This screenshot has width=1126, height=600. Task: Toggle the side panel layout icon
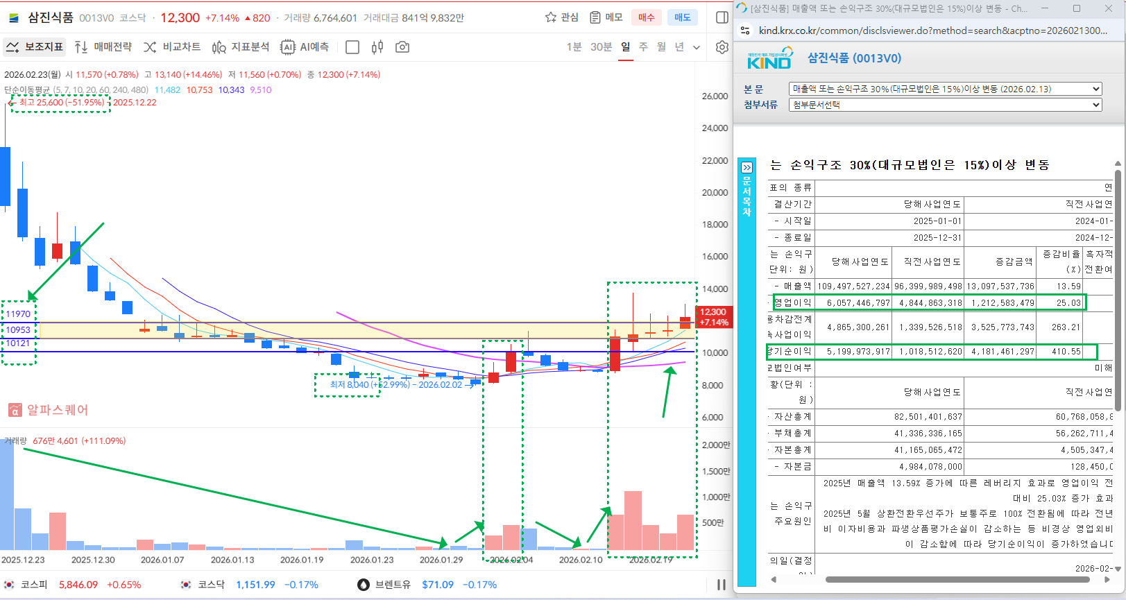pyautogui.click(x=722, y=17)
